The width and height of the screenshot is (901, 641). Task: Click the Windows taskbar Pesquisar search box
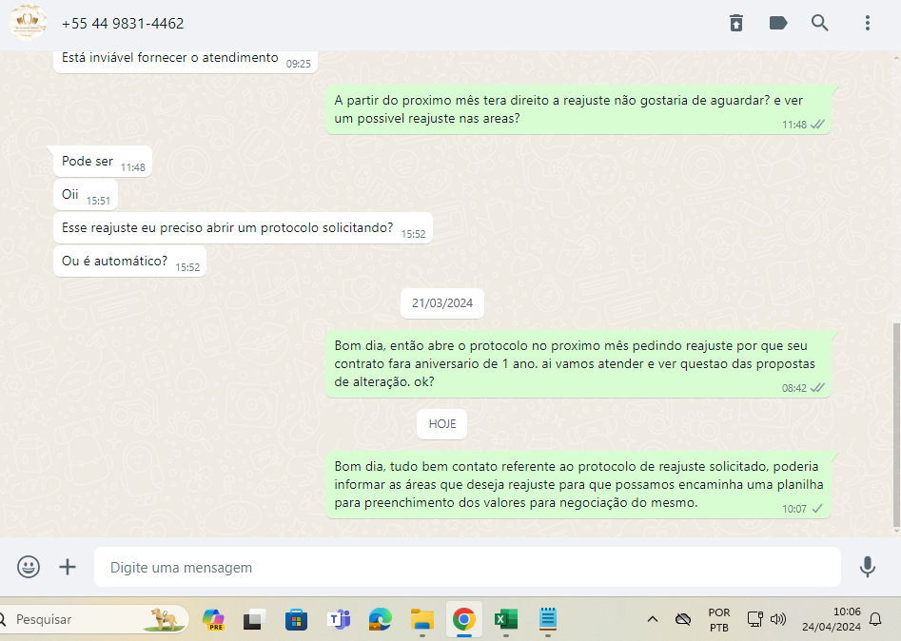[x=92, y=619]
